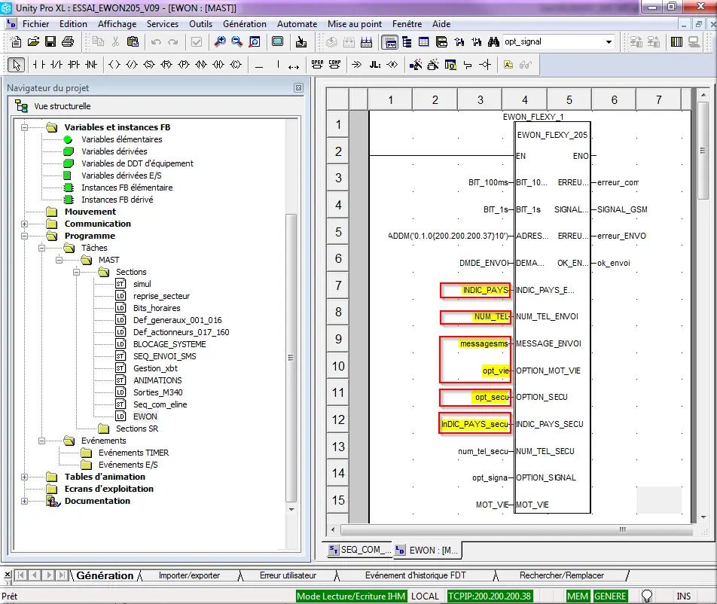This screenshot has width=717, height=604.
Task: Insert a normally open contact
Action: click(39, 65)
